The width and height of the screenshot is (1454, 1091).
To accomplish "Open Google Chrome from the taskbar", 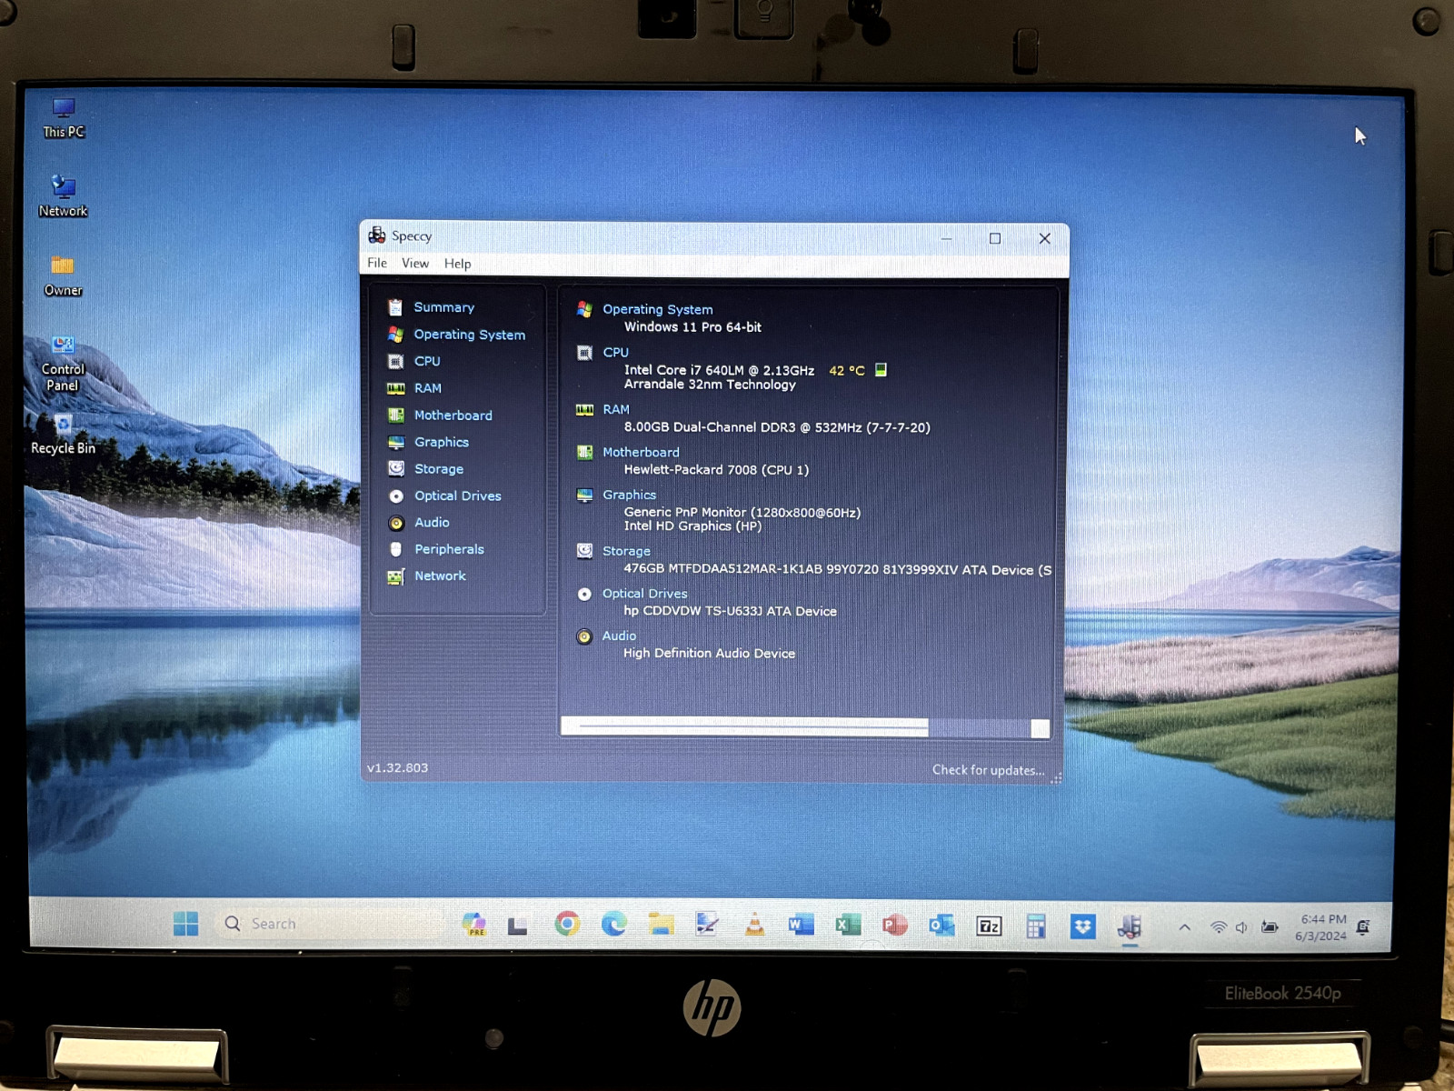I will (567, 925).
